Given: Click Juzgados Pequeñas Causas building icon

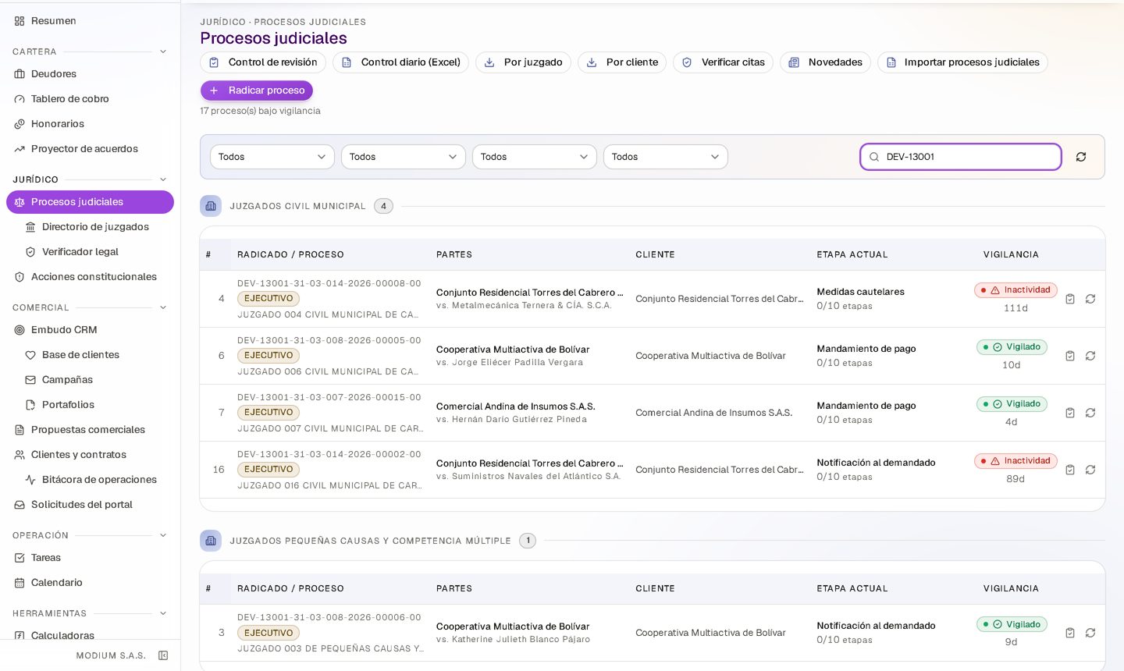Looking at the screenshot, I should pos(211,541).
